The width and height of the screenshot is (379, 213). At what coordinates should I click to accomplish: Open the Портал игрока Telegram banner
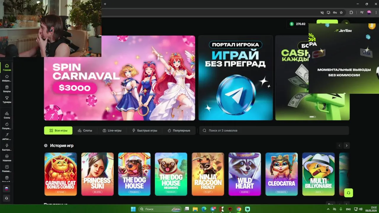pos(236,78)
